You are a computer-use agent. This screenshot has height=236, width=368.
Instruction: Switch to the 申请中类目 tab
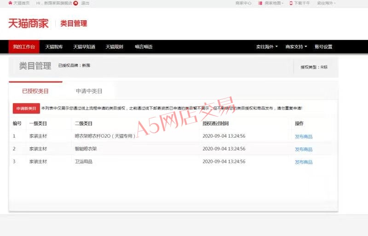coord(89,91)
